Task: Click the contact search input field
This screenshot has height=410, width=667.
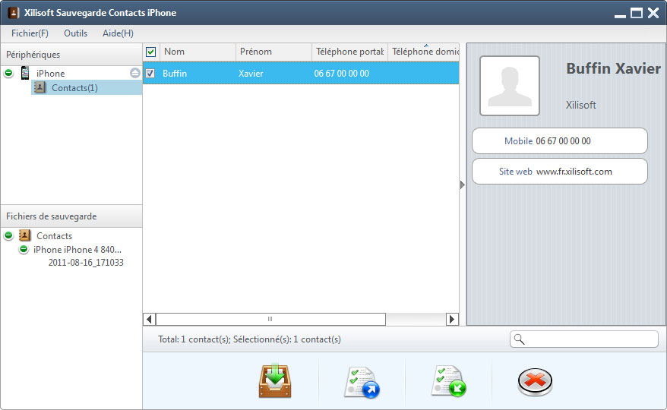Action: pyautogui.click(x=584, y=339)
